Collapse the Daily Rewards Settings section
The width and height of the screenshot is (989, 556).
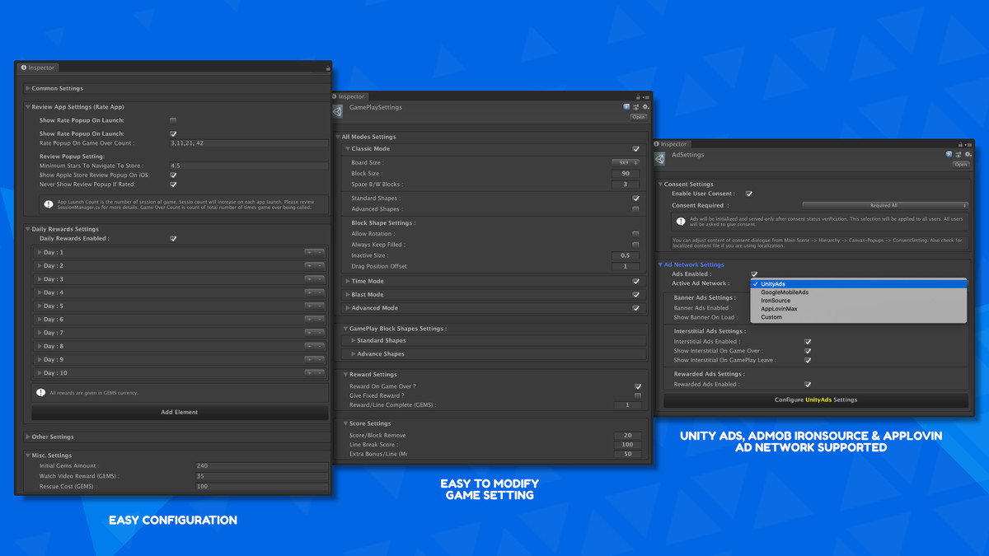(28, 229)
